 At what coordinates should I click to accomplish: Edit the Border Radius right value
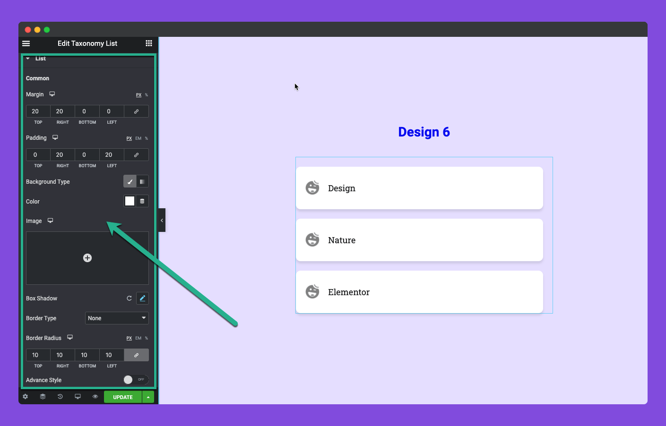63,355
